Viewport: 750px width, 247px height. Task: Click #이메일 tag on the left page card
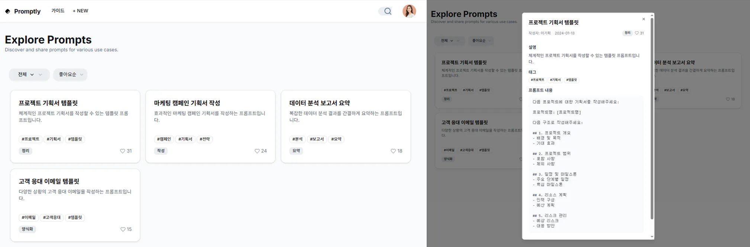click(x=29, y=217)
